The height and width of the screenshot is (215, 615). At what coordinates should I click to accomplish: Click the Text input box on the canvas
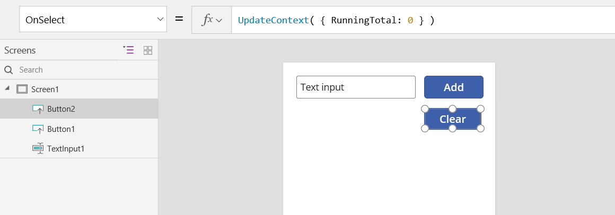(x=356, y=87)
